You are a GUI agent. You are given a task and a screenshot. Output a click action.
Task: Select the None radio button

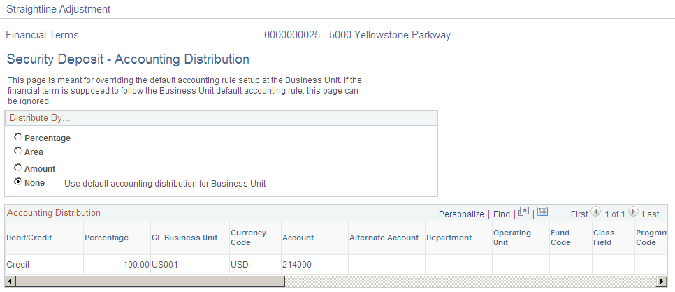[17, 182]
